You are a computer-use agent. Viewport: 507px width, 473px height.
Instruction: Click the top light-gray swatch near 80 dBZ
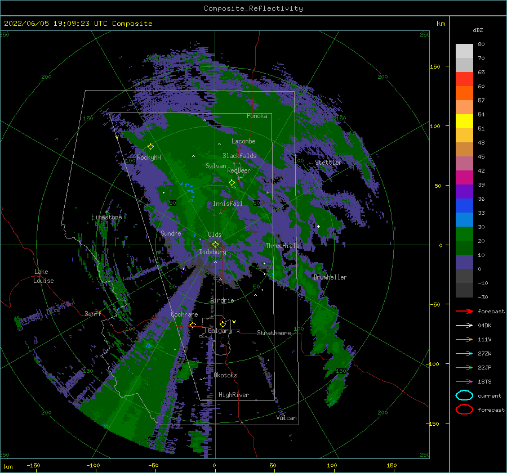coord(464,51)
